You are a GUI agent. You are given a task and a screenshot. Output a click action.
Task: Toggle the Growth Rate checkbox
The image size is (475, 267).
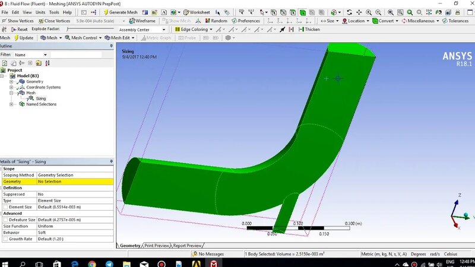point(5,239)
